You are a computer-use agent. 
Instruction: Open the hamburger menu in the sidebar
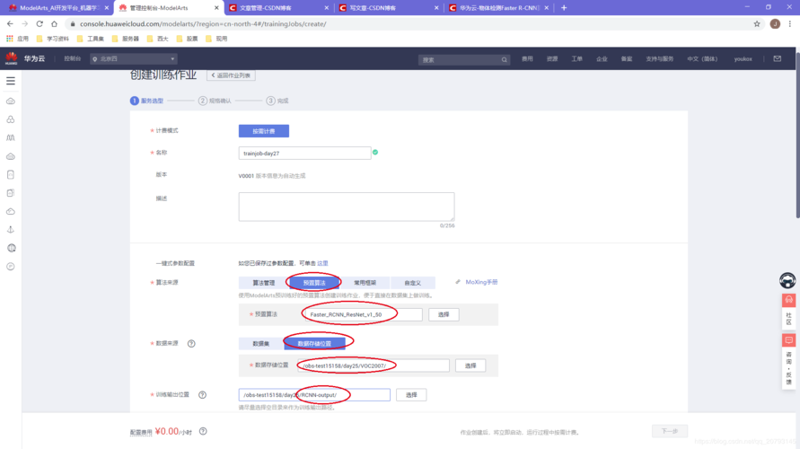pos(10,81)
